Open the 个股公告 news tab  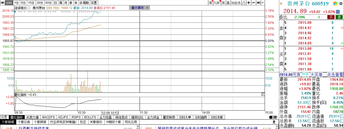click(25, 122)
